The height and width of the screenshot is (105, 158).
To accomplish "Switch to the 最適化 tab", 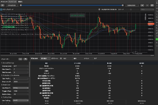I will pyautogui.click(x=20, y=2).
